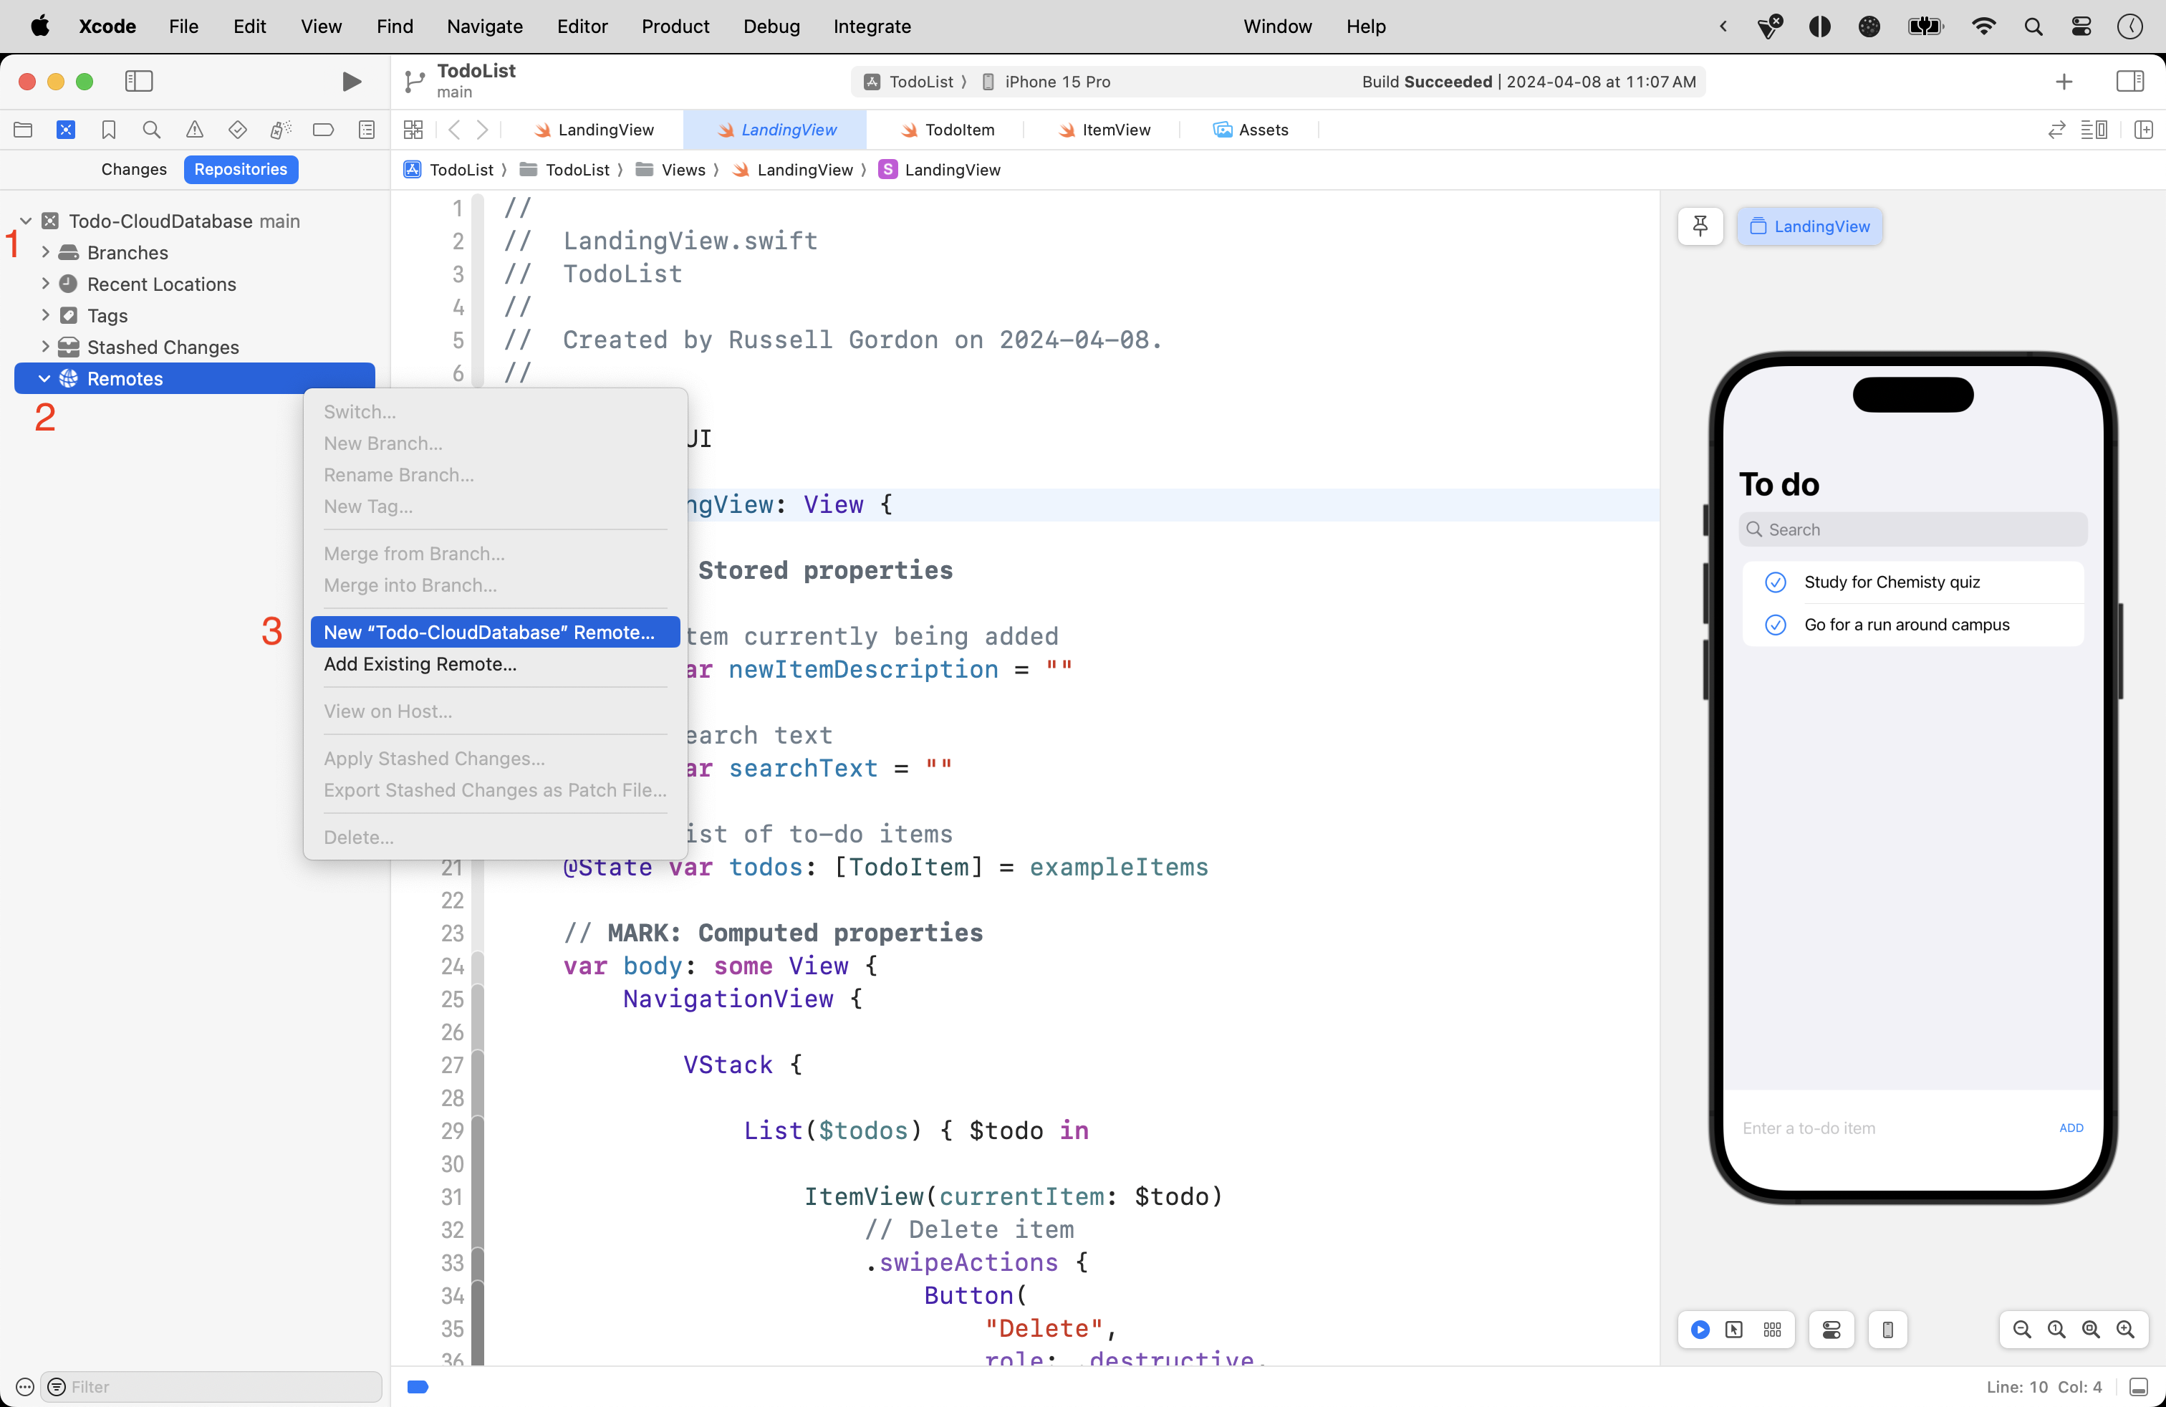
Task: Open the Bookmark navigator
Action: click(x=108, y=129)
